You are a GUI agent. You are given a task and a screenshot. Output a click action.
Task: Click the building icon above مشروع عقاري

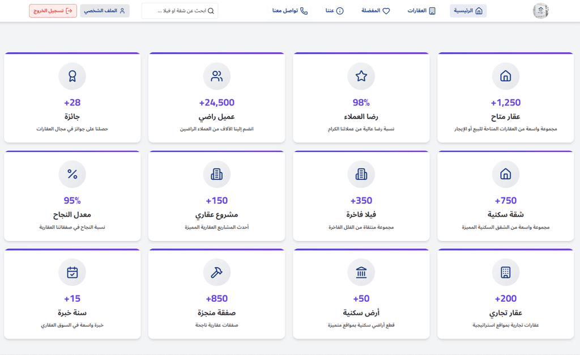[x=217, y=174]
